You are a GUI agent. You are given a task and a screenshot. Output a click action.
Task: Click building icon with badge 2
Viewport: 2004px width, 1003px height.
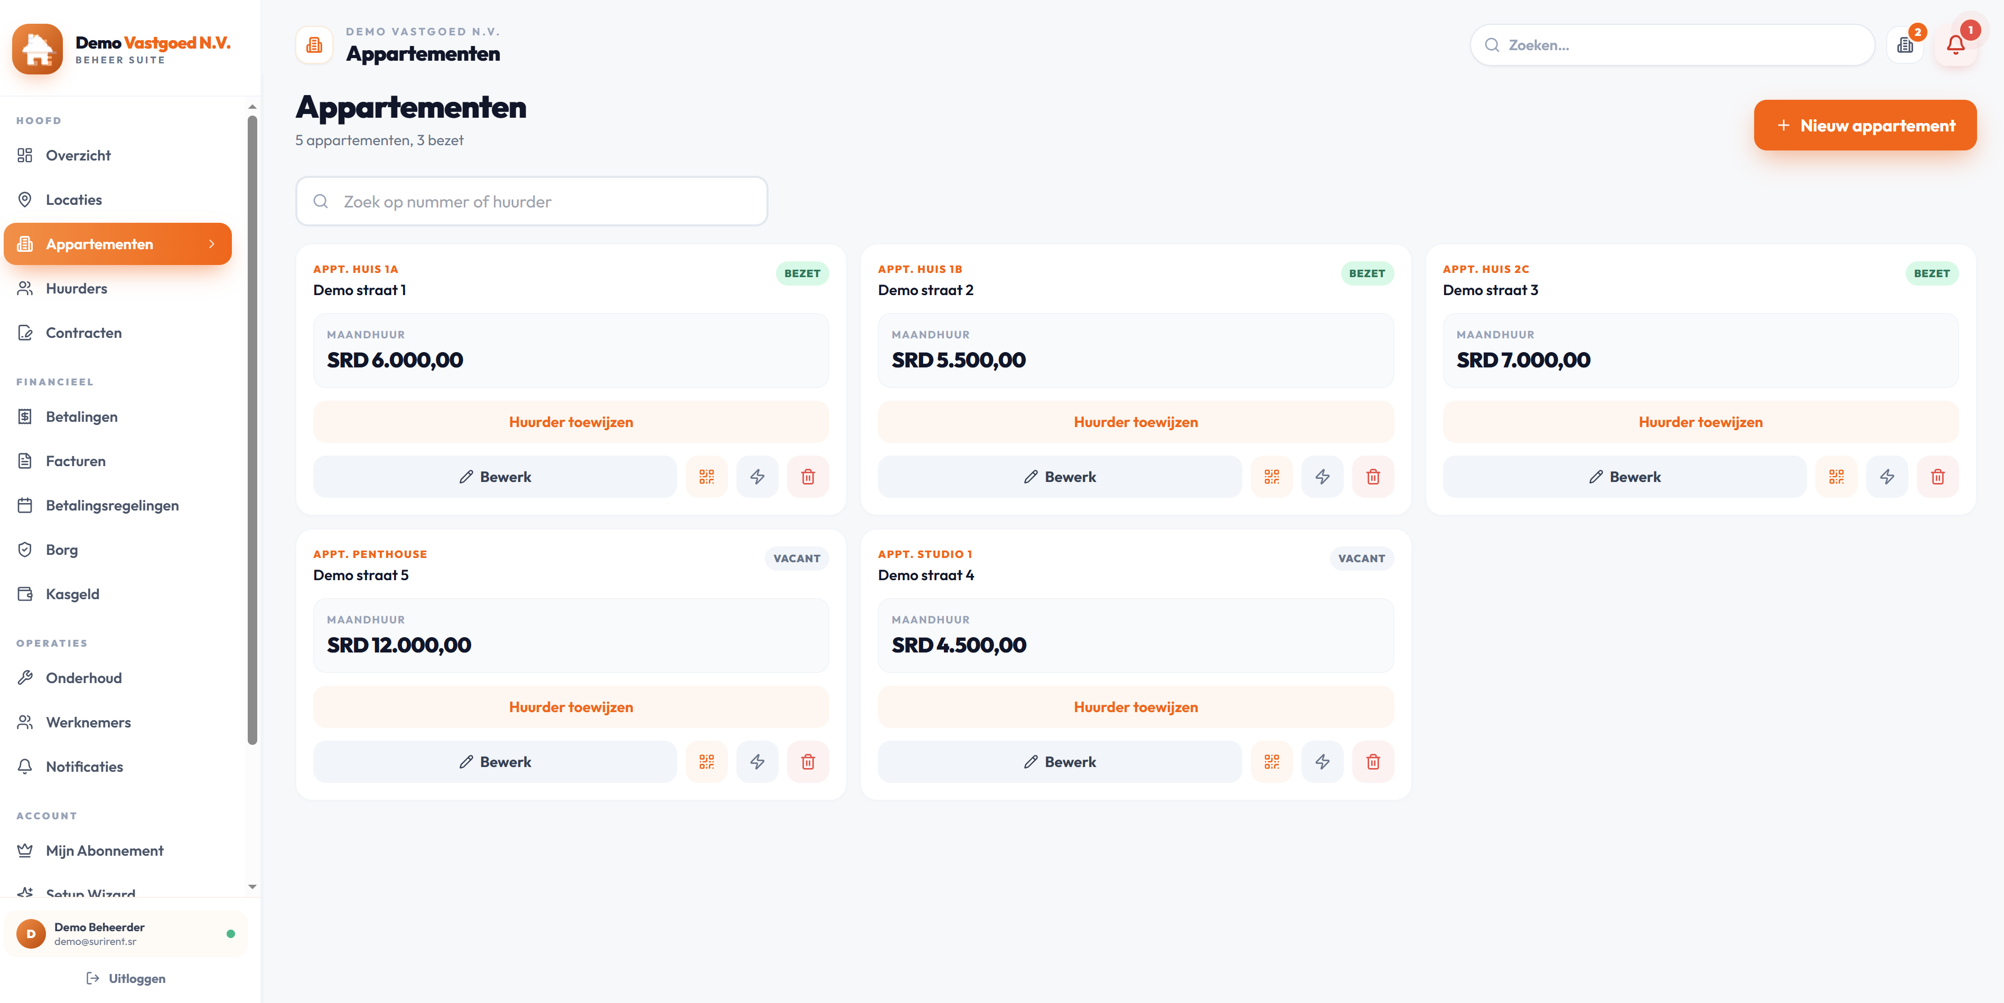coord(1905,45)
